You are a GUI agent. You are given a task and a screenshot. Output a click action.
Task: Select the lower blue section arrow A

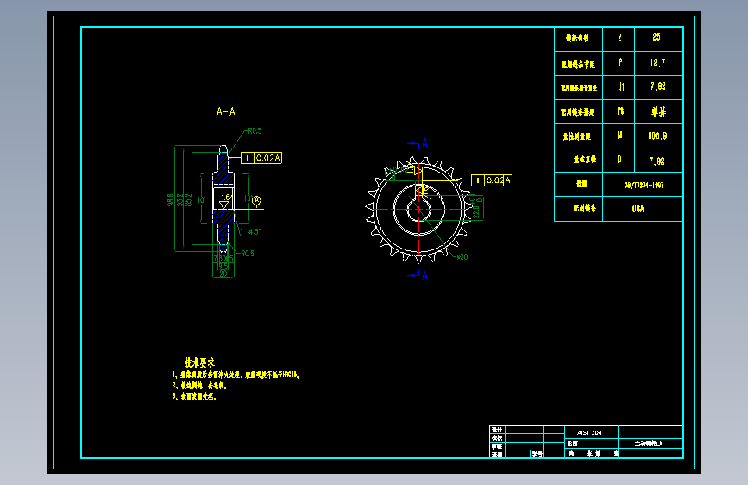coord(418,275)
